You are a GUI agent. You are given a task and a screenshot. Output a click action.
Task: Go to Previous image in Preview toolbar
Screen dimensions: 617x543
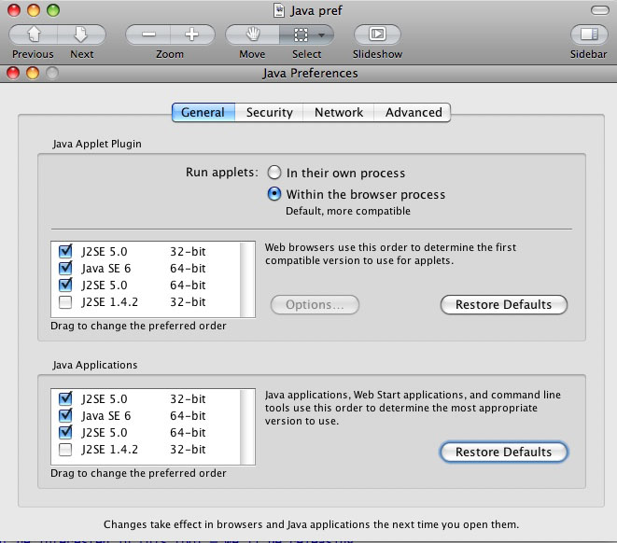pos(34,35)
